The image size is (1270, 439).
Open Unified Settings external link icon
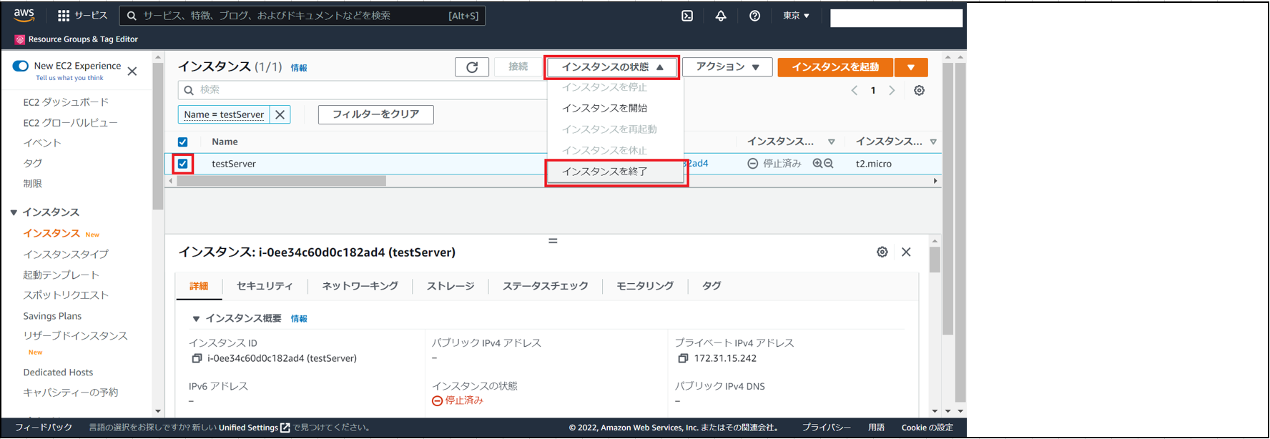[285, 428]
